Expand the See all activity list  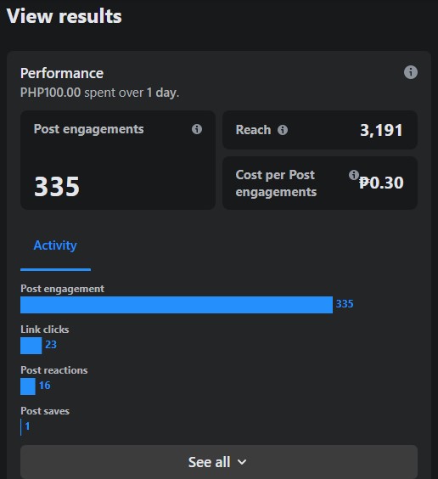pyautogui.click(x=219, y=462)
